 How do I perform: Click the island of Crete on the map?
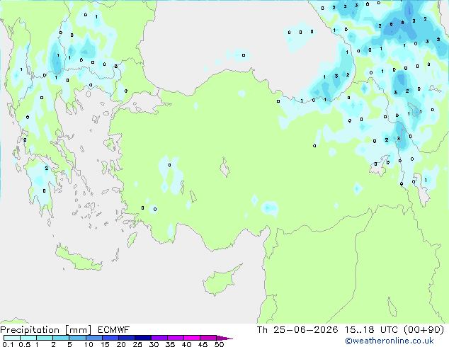click(x=79, y=259)
